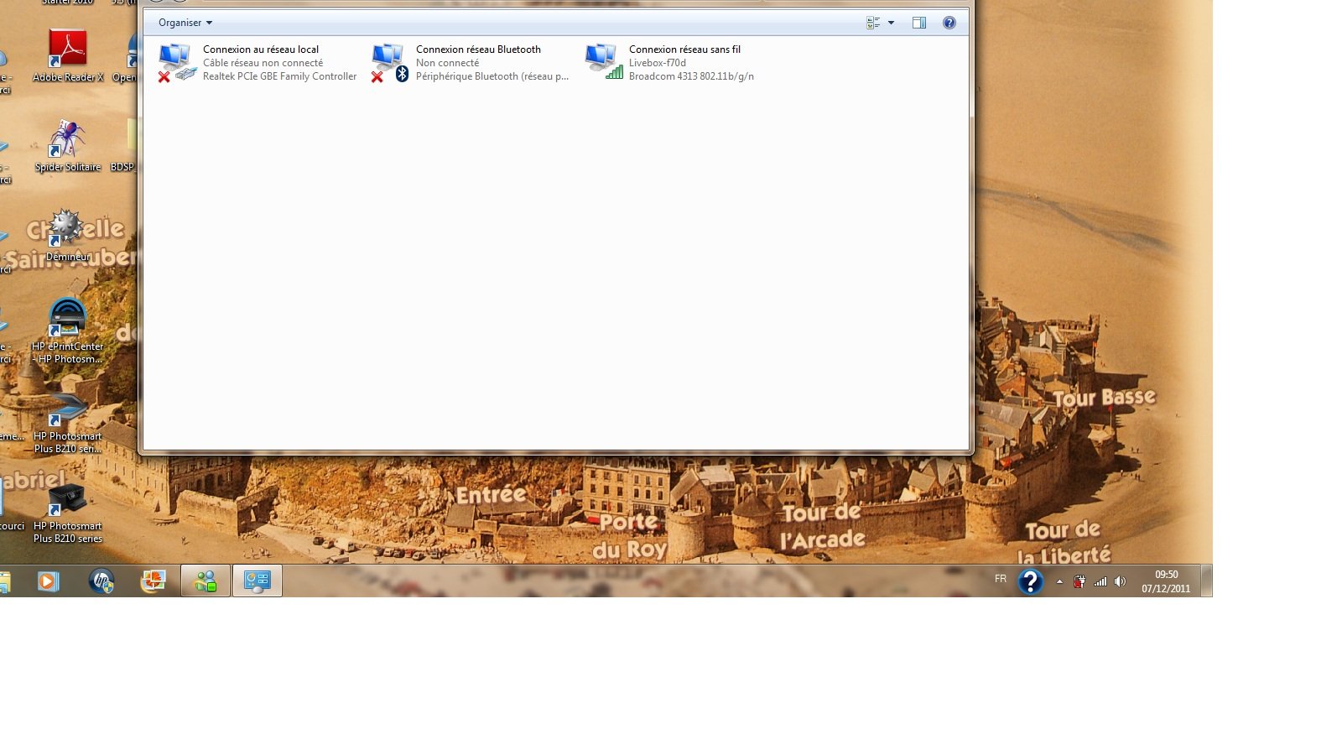Click the 'Connexion réseau Bluetooth' name
1342x755 pixels.
tap(478, 49)
